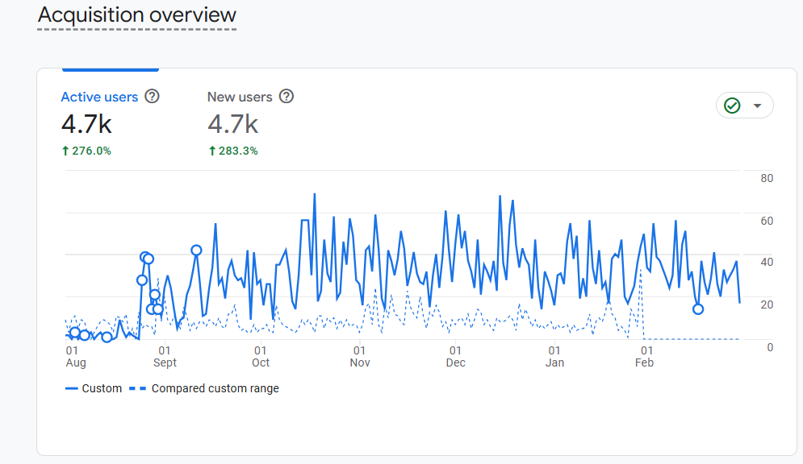803x464 pixels.
Task: Click the highest chart peak in mid-October
Action: click(x=314, y=194)
